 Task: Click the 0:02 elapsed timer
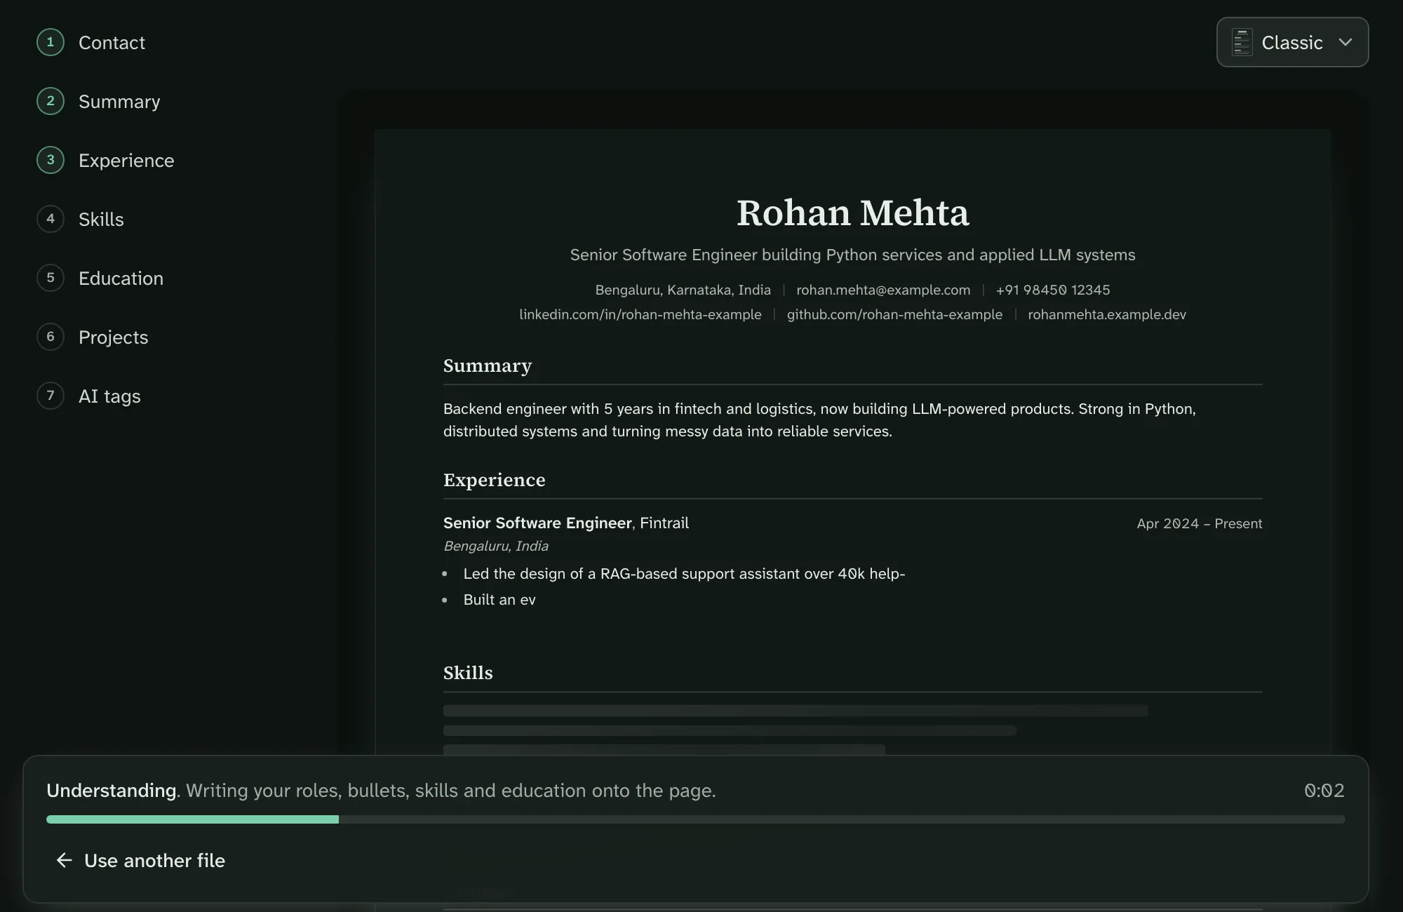pos(1324,791)
